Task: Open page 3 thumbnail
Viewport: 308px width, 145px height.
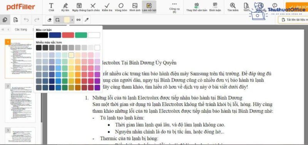Action: coord(20,136)
